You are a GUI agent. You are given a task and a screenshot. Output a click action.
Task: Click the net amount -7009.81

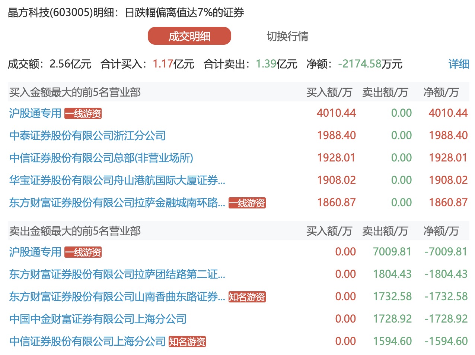[x=446, y=252]
